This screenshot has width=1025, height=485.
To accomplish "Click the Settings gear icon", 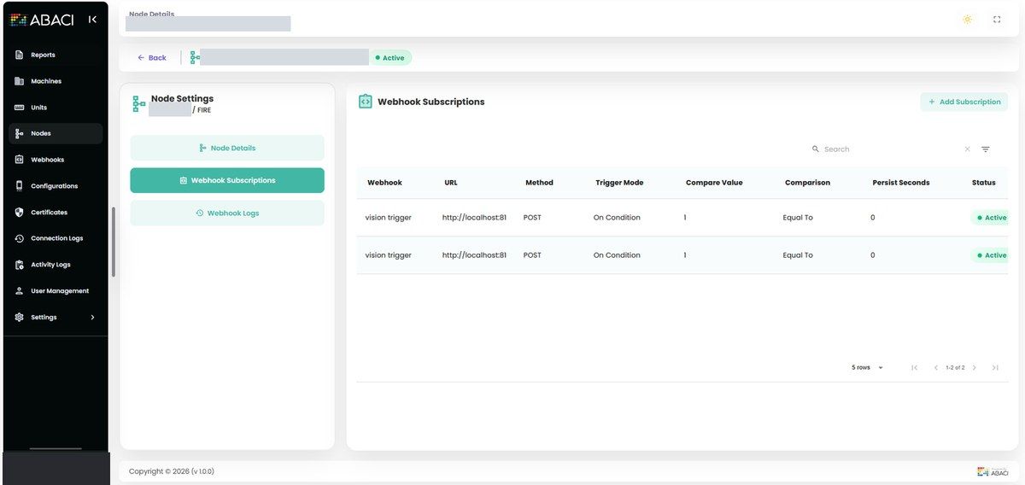I will coord(19,318).
